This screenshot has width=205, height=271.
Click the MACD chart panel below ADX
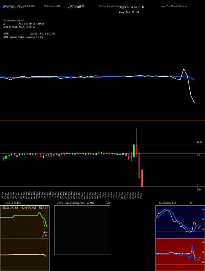coord(25,255)
